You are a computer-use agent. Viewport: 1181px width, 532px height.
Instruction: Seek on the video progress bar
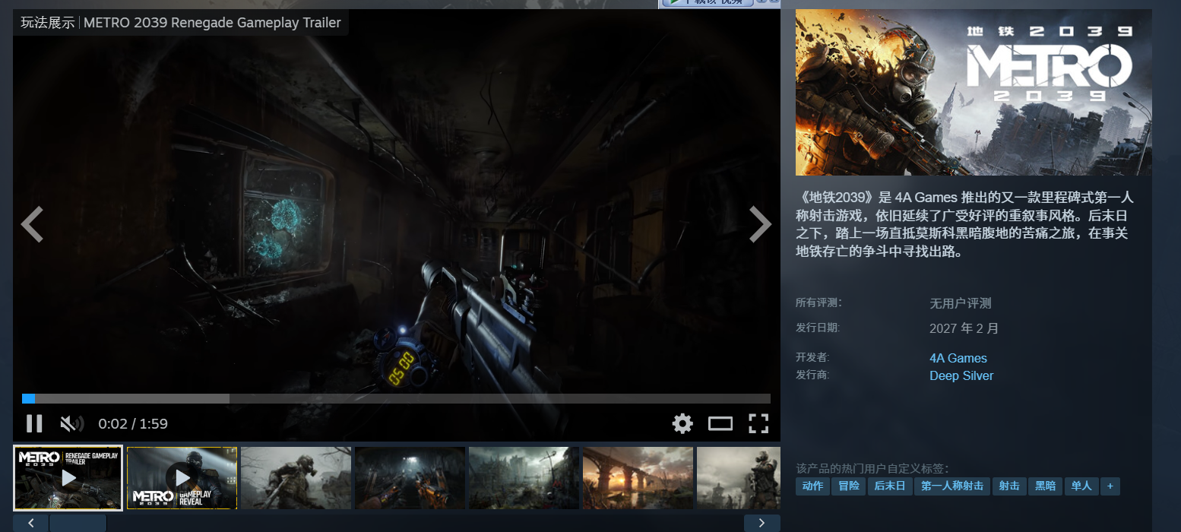click(396, 398)
